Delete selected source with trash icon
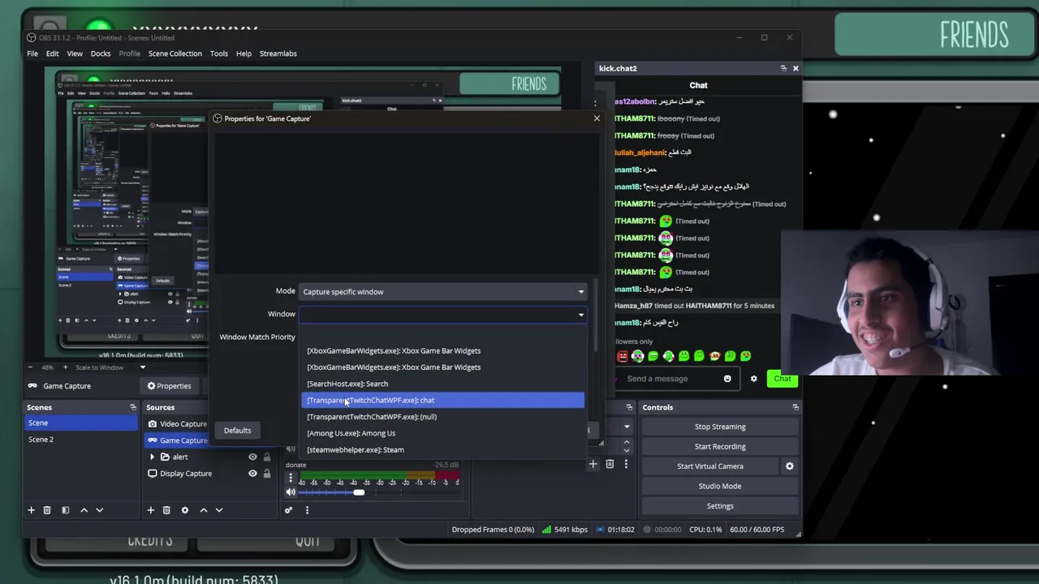The height and width of the screenshot is (584, 1039). point(166,510)
